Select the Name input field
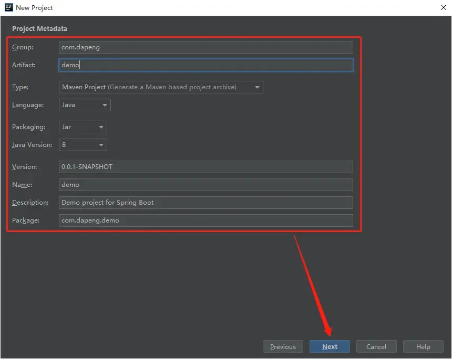The width and height of the screenshot is (452, 359). 206,185
